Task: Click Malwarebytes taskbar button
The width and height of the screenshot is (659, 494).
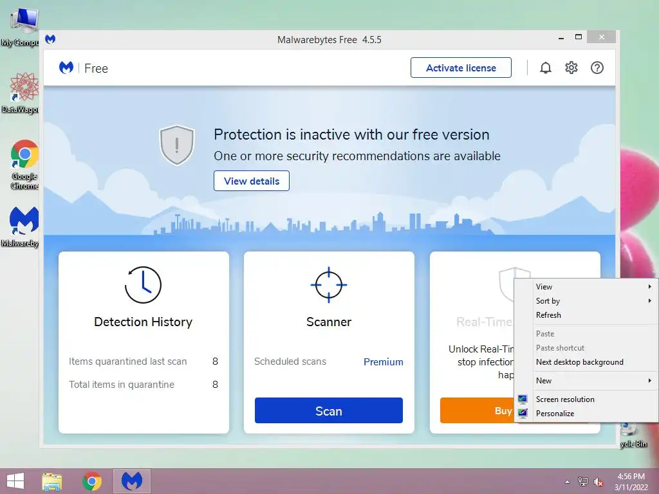Action: 132,481
